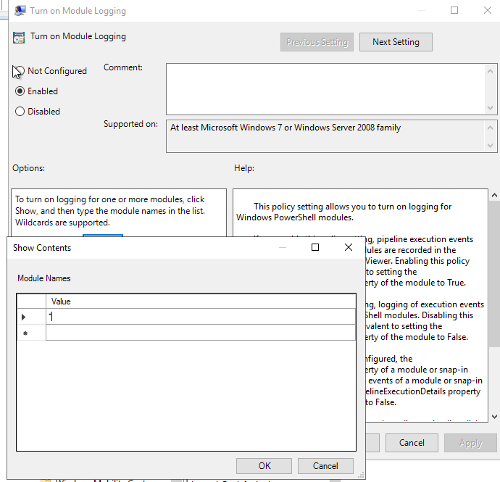Click the Options instruction text
This screenshot has width=500, height=482.
coord(110,211)
